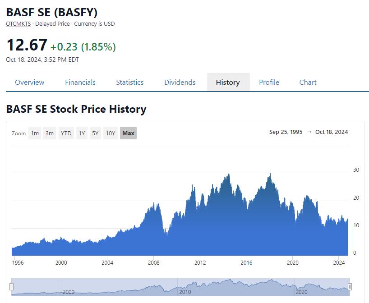Set chart zoom to 1m
The height and width of the screenshot is (303, 369).
point(35,133)
